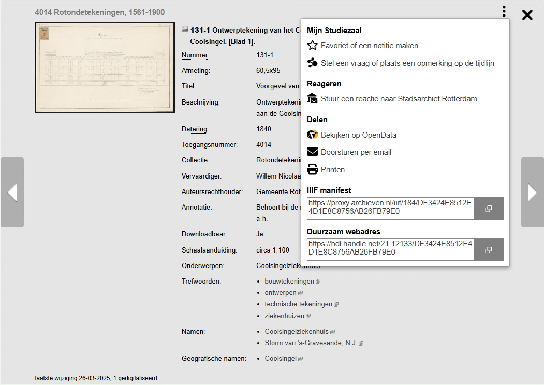544x385 pixels.
Task: Click the three-dot options menu icon
Action: pyautogui.click(x=504, y=11)
